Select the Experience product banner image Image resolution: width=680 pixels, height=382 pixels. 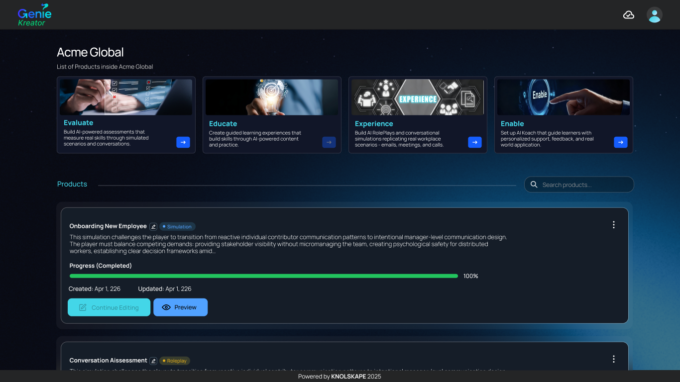coord(418,97)
